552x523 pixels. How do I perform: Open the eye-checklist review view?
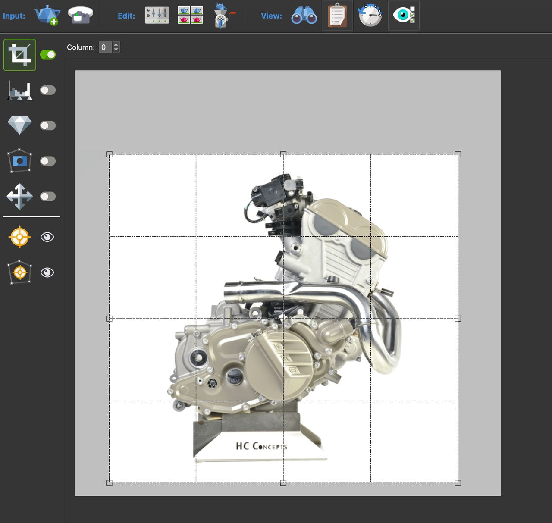tap(404, 16)
